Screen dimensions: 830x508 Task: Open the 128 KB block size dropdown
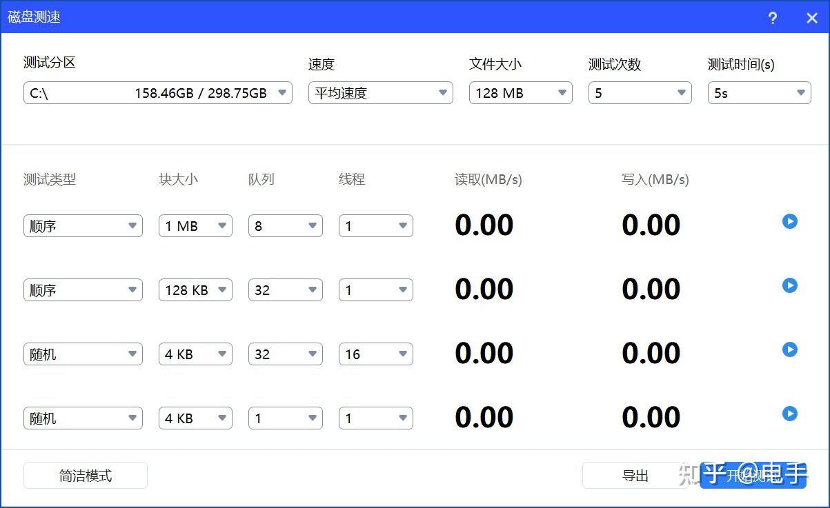195,289
